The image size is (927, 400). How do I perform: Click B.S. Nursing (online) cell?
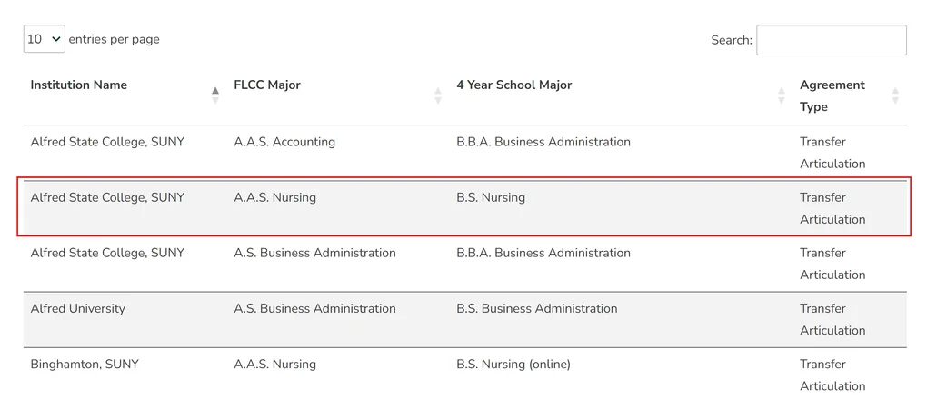(x=513, y=365)
